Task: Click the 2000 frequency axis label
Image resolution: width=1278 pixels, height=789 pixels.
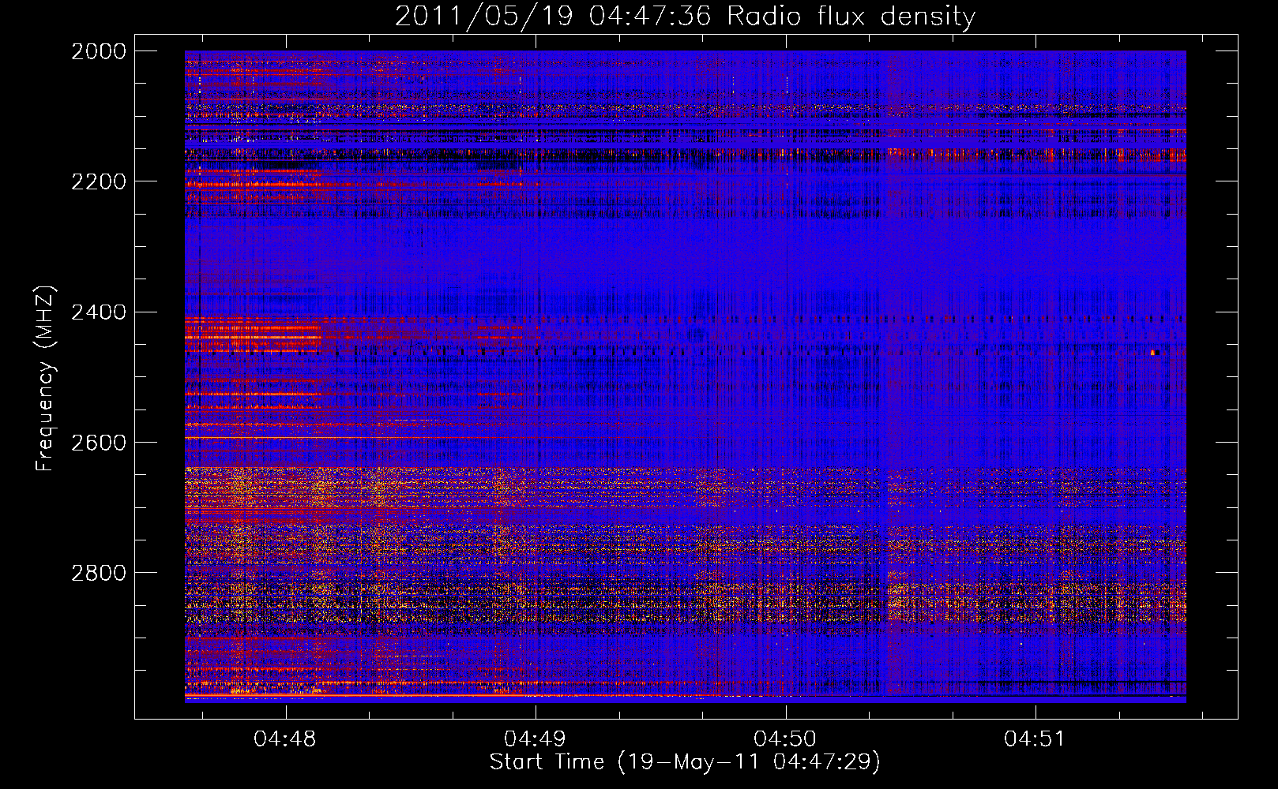Action: tap(99, 51)
